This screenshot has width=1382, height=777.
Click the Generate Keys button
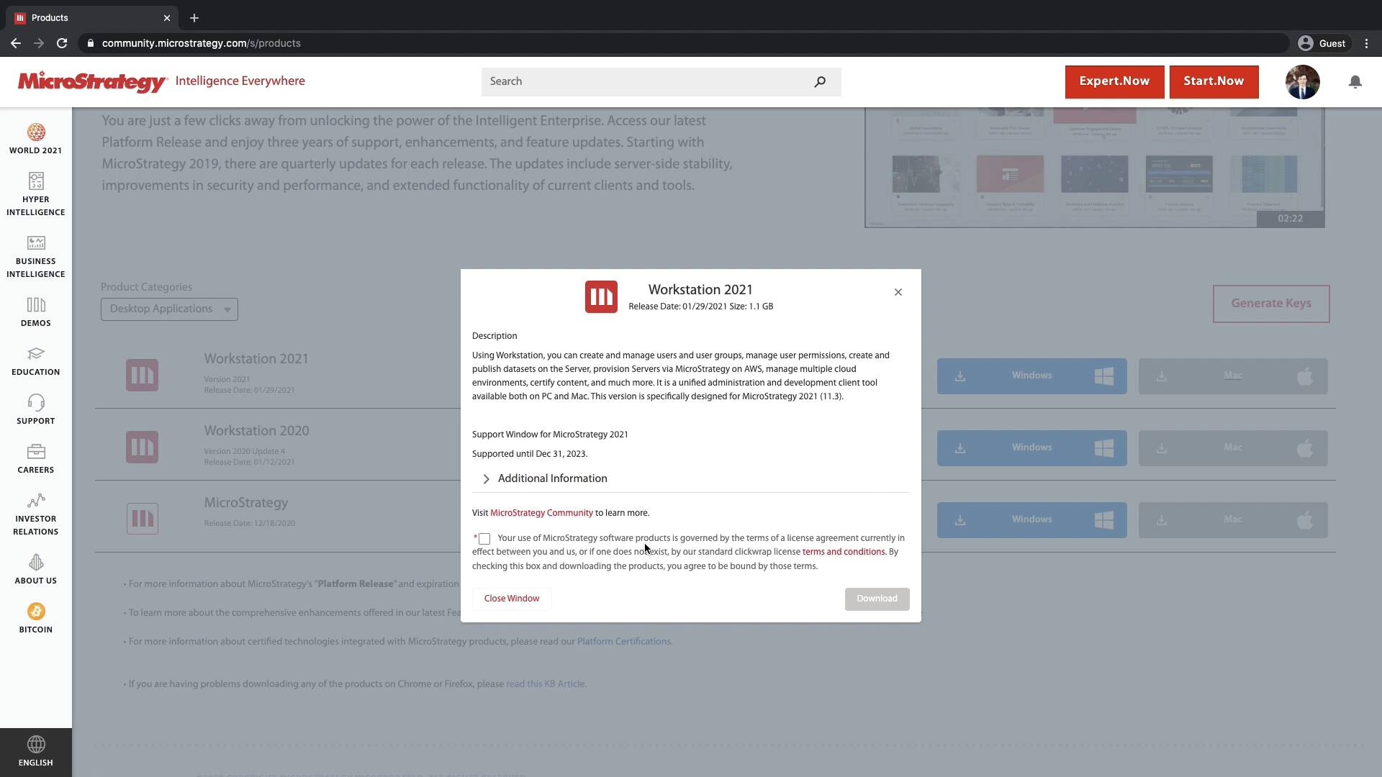(1270, 303)
